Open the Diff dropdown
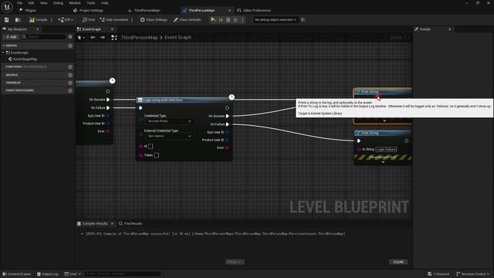 click(66, 20)
